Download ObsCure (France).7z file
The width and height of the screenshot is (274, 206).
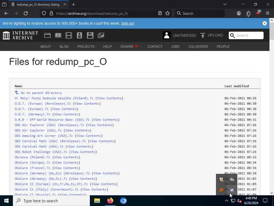coord(32,168)
